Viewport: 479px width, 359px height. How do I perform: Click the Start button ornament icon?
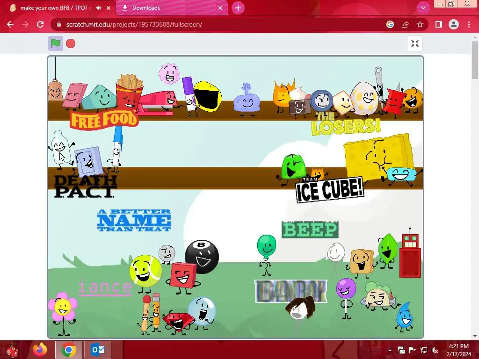pyautogui.click(x=12, y=350)
